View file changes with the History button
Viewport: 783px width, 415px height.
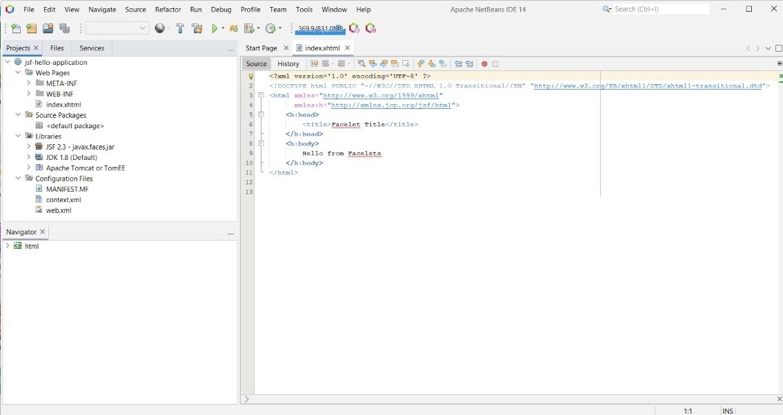point(288,63)
